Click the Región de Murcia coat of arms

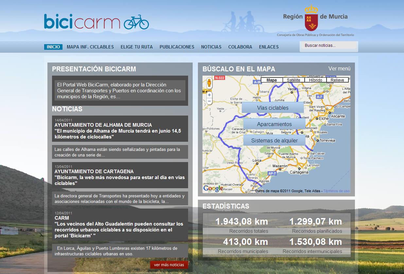[x=311, y=18]
